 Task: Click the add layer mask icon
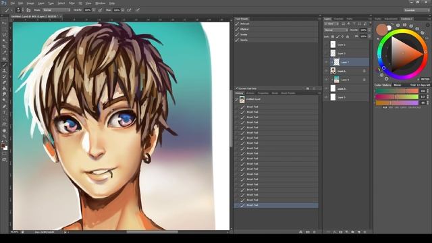(x=341, y=232)
